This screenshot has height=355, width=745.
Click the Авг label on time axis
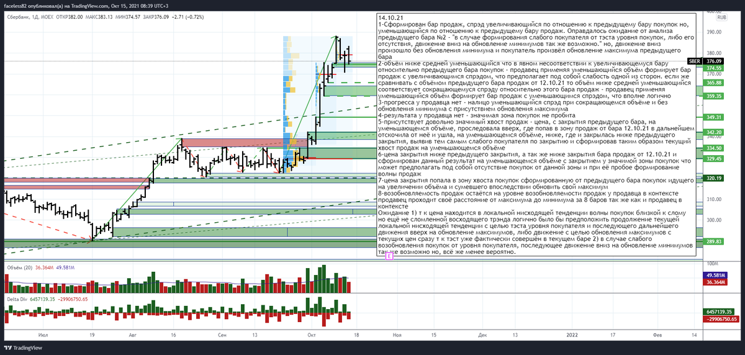132,334
